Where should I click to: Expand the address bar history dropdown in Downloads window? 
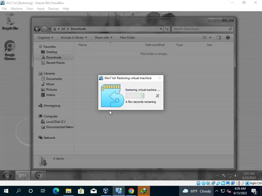(161, 29)
